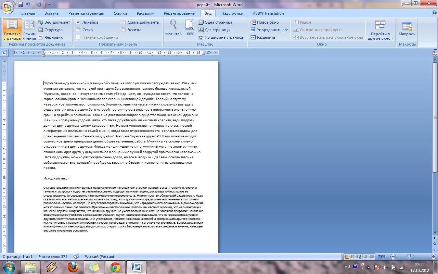Open the Windows Start menu
This screenshot has height=274, width=438.
tap(9, 266)
